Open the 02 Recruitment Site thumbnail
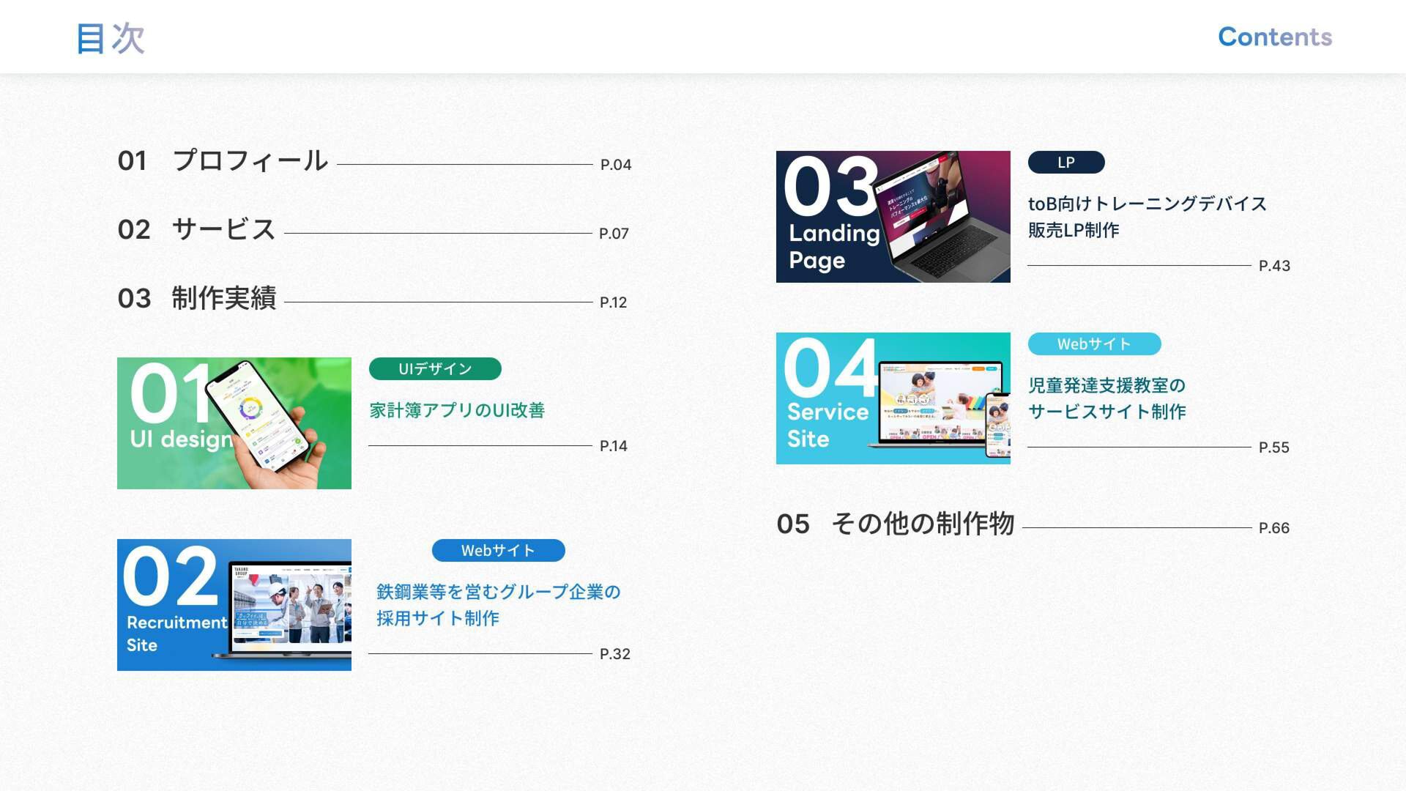1406x791 pixels. click(234, 604)
